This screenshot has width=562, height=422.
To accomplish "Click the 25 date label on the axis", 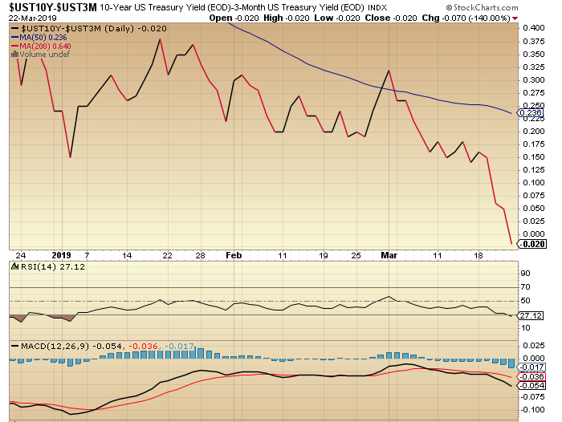I will click(x=356, y=256).
